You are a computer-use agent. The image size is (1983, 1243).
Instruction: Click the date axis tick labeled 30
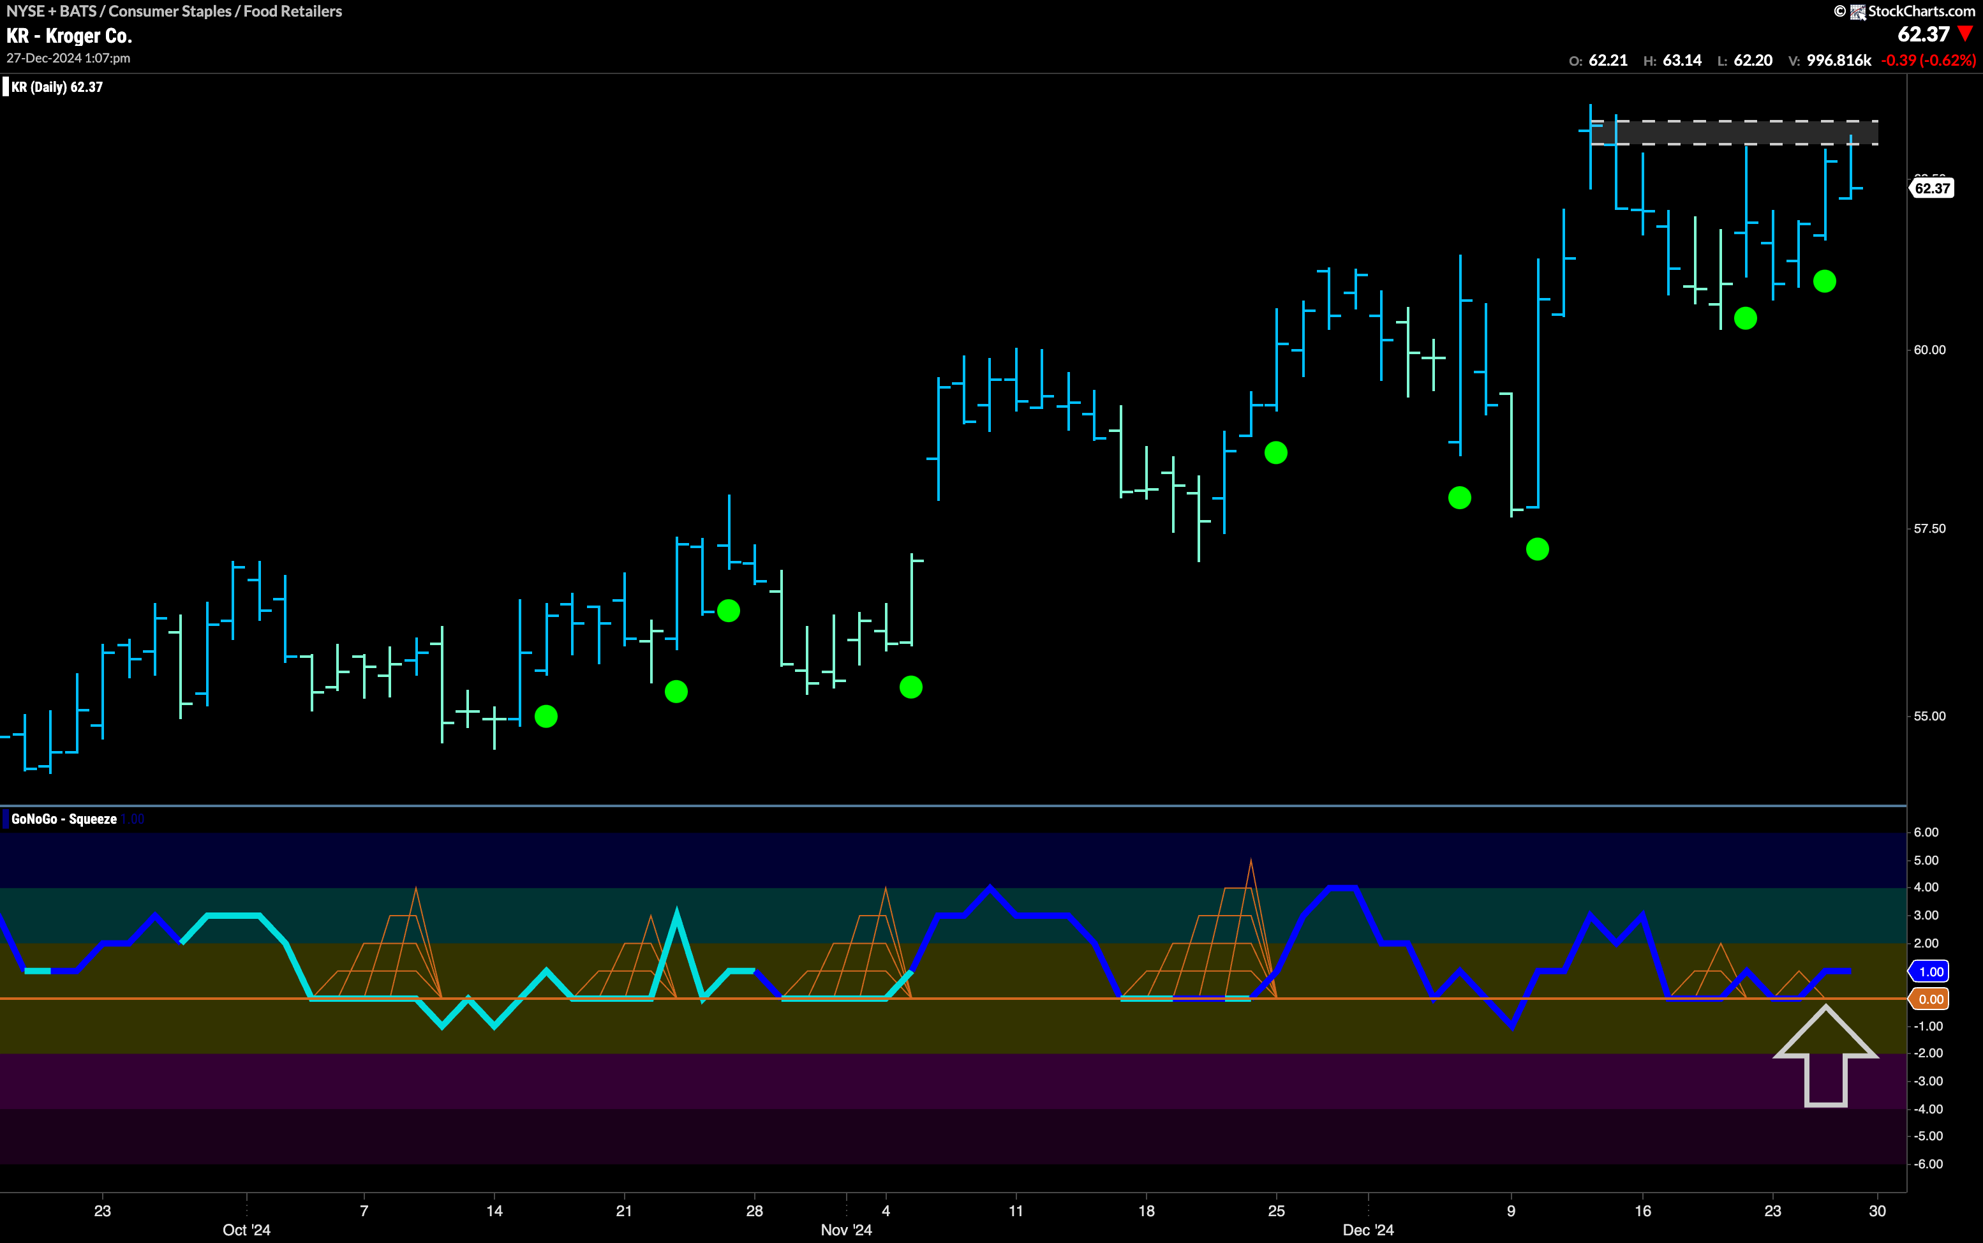click(x=1877, y=1211)
